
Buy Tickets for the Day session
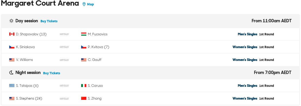click(x=49, y=21)
